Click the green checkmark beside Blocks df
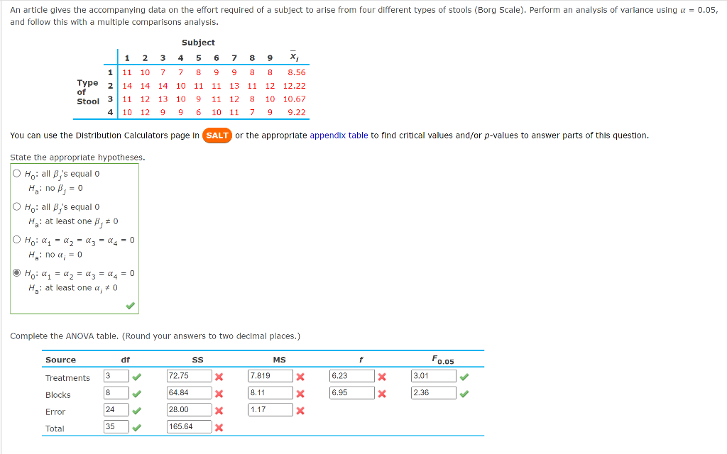 (137, 394)
